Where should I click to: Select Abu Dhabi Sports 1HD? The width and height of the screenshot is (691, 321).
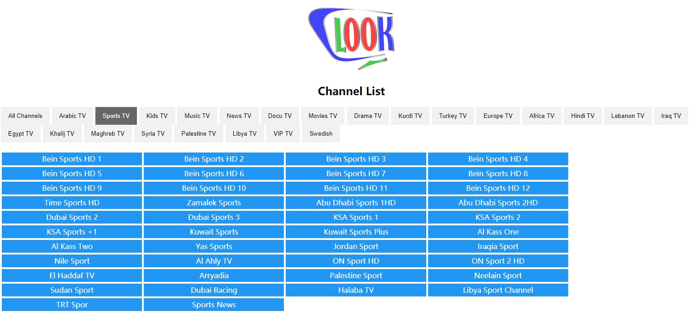tap(356, 203)
